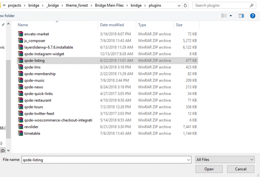
Task: Select the layersliderwp-6.7.6.installable file name
Action: click(x=49, y=47)
